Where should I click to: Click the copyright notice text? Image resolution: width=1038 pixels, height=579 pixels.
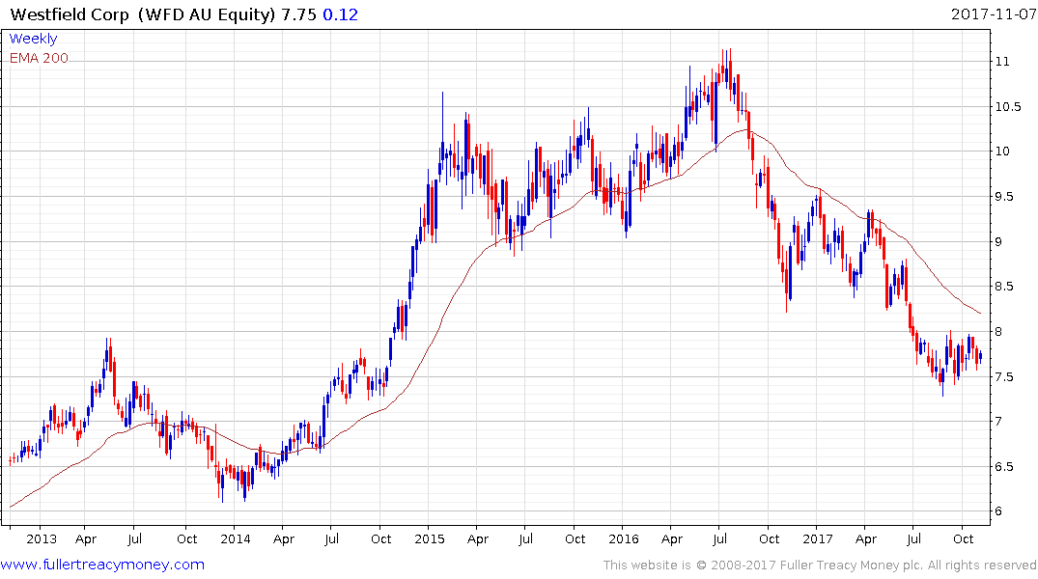click(x=820, y=565)
